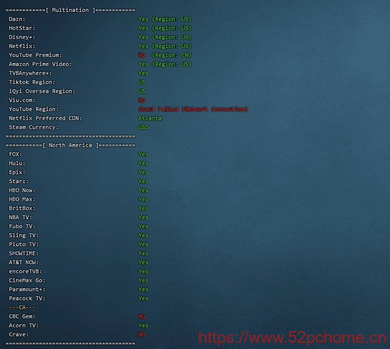Viewport: 390px width, 349px height.
Task: Select the Dazn label text
Action: (17, 19)
